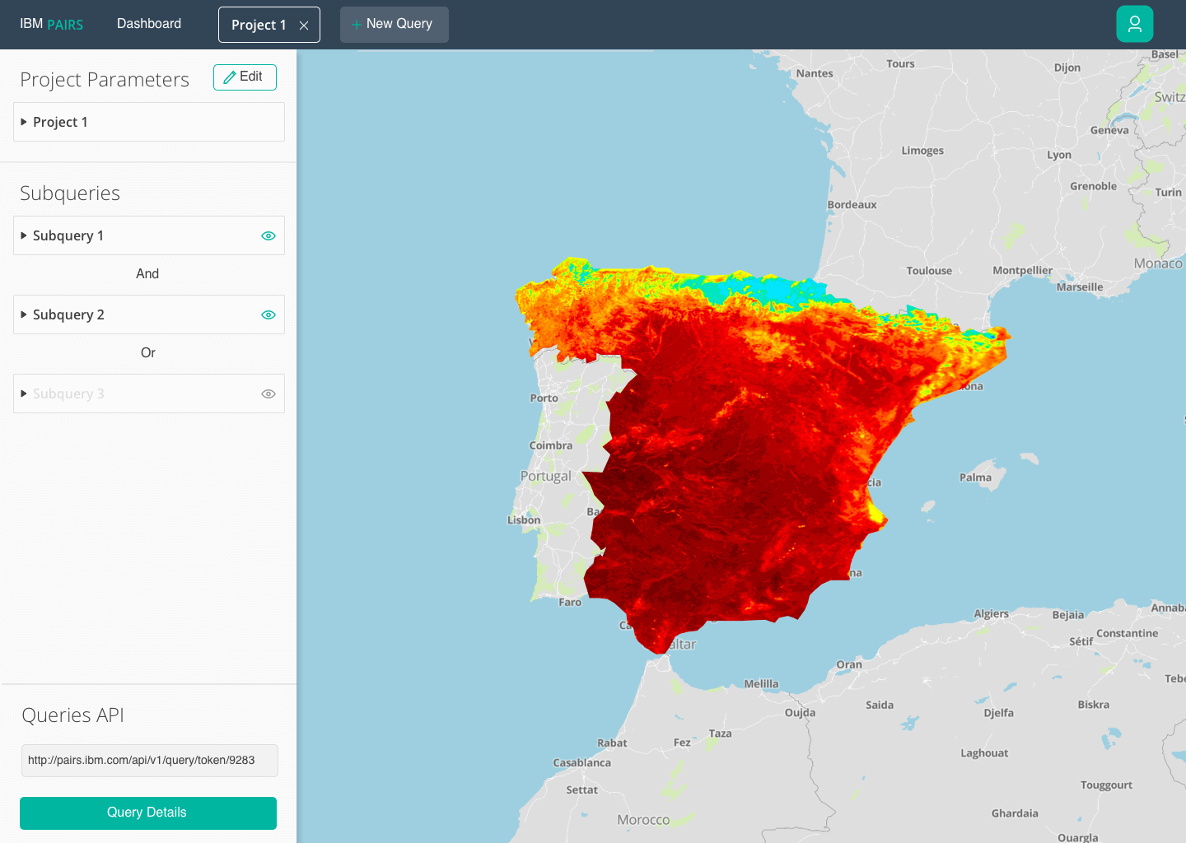Toggle the eye icon for Subquery 3

[268, 394]
